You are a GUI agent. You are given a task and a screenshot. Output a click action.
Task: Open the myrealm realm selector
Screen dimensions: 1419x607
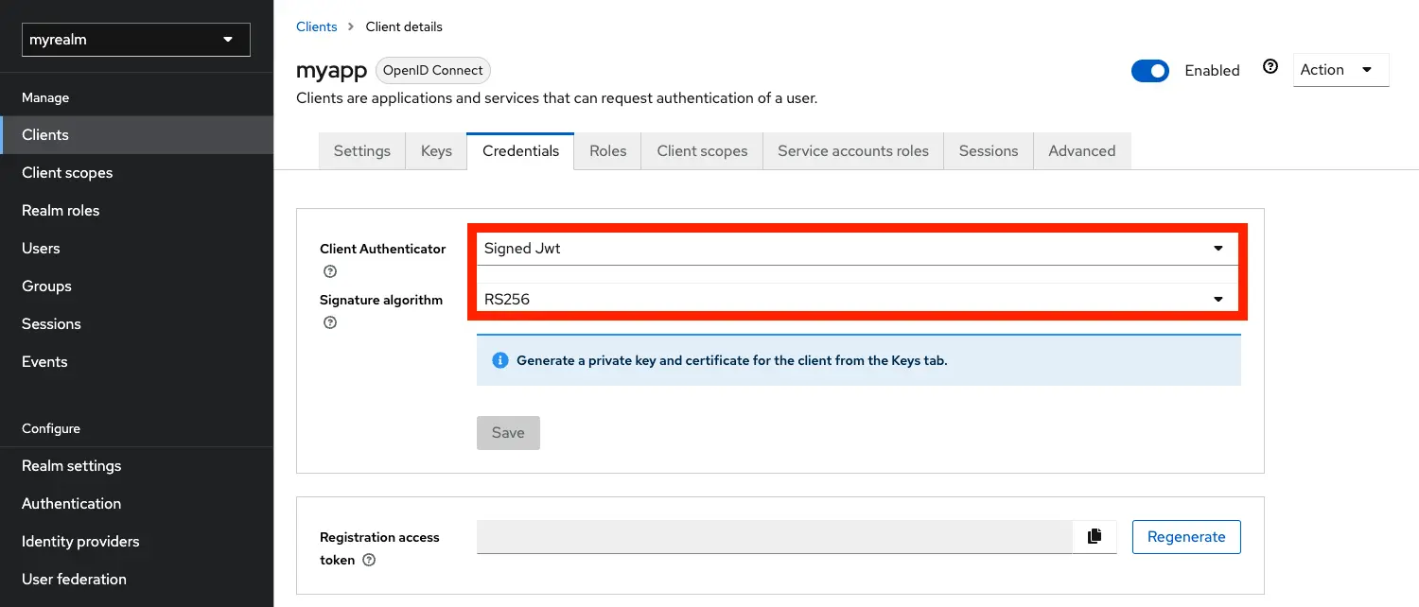point(135,39)
